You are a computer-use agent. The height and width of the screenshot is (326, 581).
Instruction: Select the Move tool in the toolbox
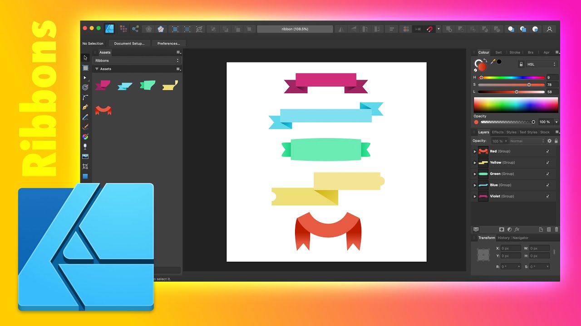(85, 58)
